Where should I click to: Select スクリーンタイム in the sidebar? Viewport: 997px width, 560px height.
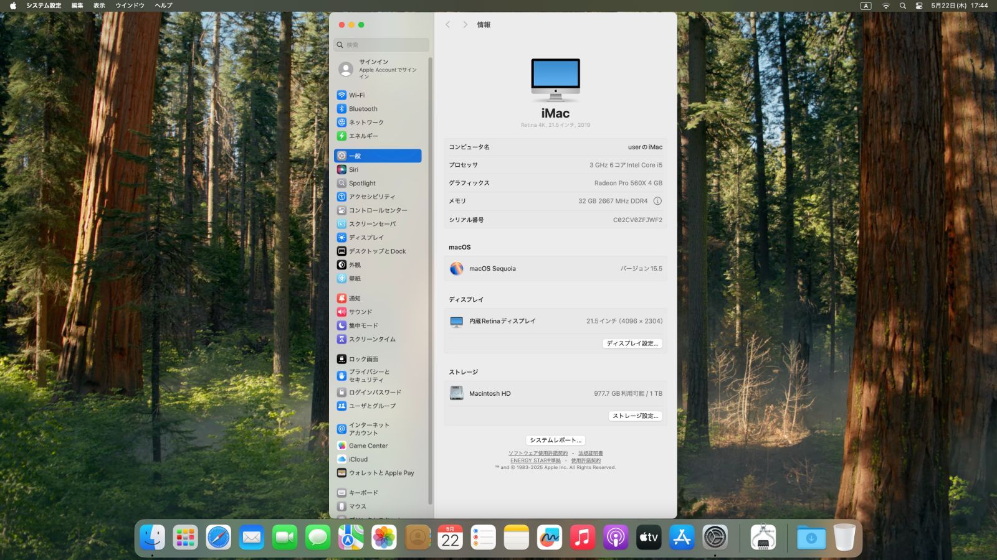point(378,339)
